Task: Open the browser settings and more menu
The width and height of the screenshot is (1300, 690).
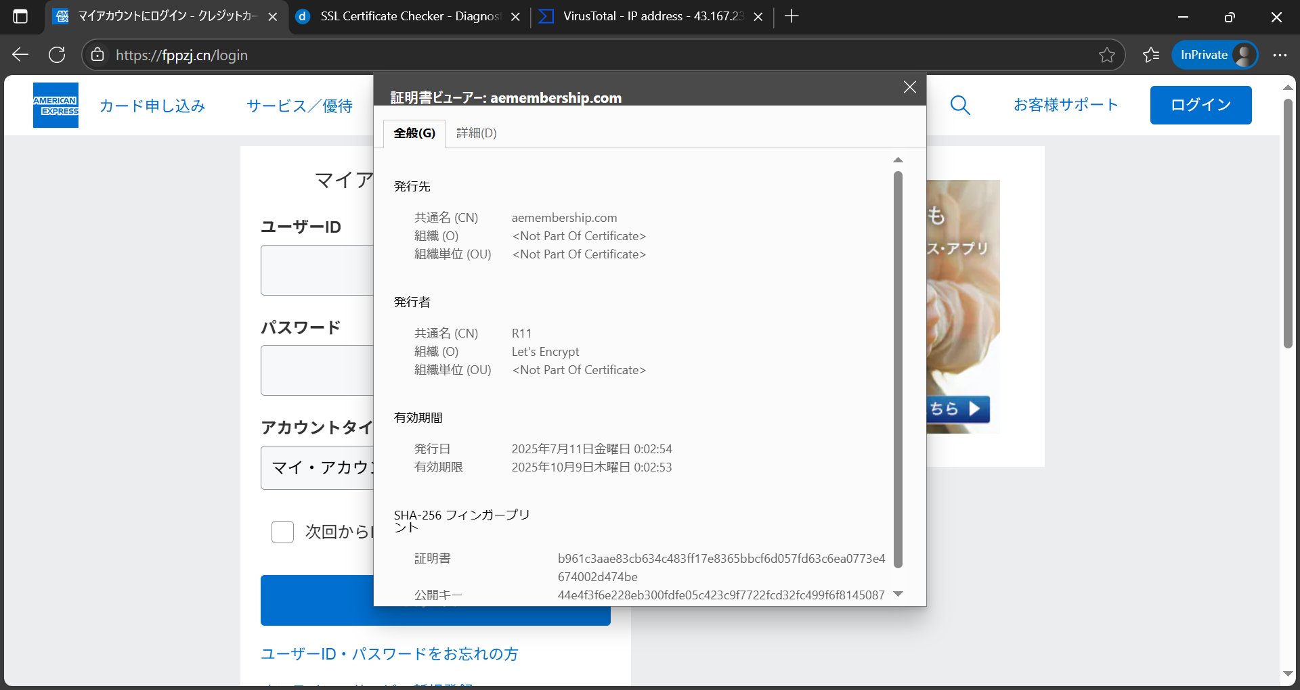Action: pos(1279,55)
